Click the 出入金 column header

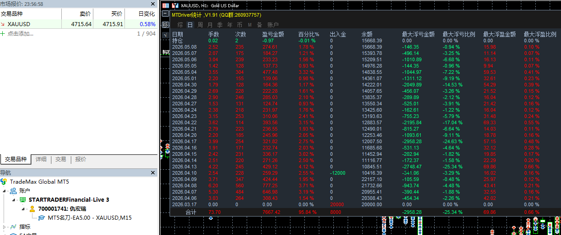(x=338, y=34)
